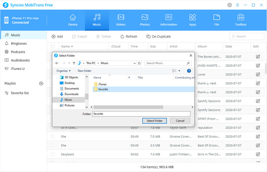Select Desktop in navigation tree

[67, 83]
